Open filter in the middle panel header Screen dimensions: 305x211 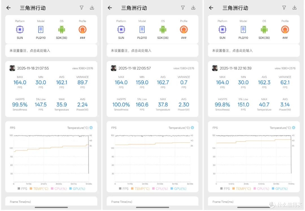point(183,8)
